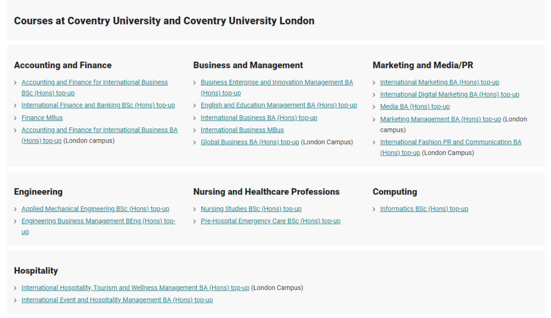Open Informatics BSc (Hons) top-up
Image resolution: width=551 pixels, height=318 pixels.
(424, 209)
